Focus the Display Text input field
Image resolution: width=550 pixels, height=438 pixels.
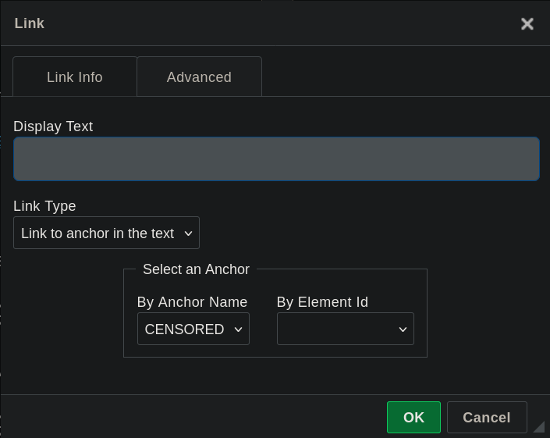tap(276, 159)
